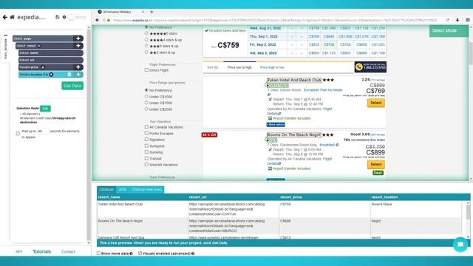Choose 3 stars & up radio
Screen dimensions: 473x266
(146, 46)
